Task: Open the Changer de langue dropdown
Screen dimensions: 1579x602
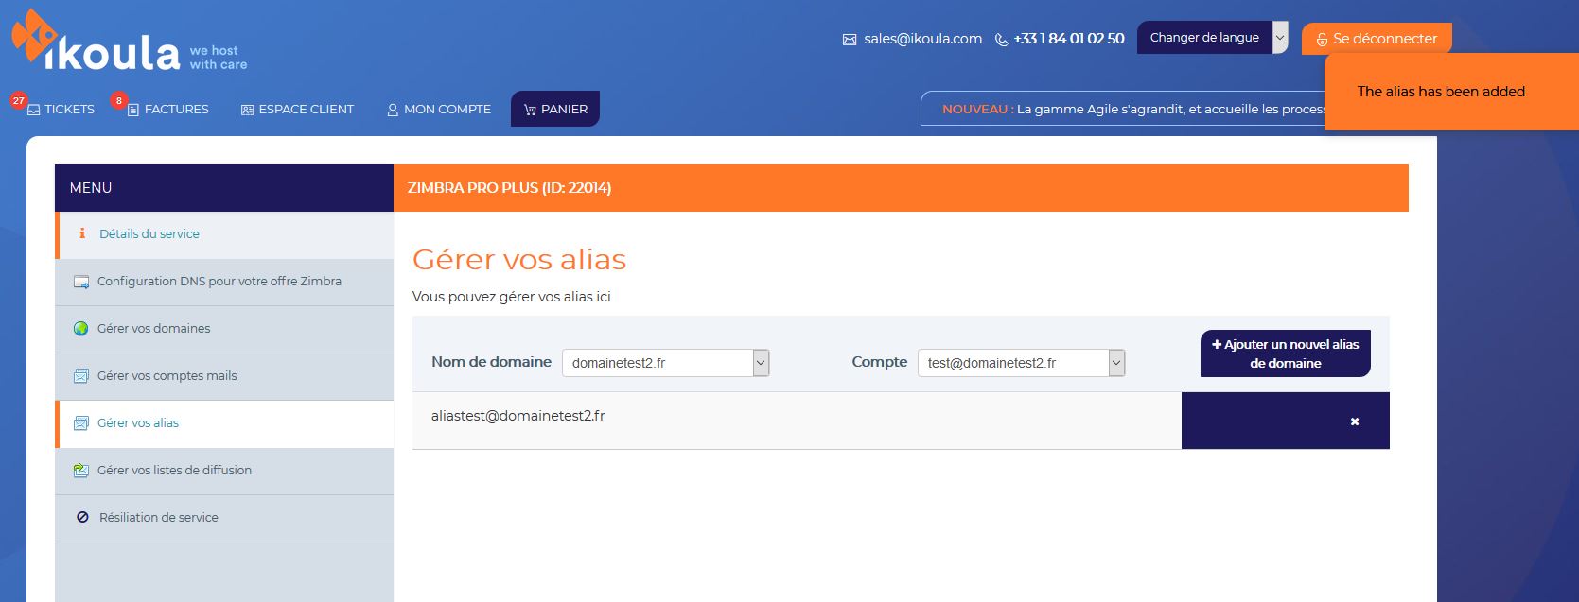Action: click(x=1212, y=38)
